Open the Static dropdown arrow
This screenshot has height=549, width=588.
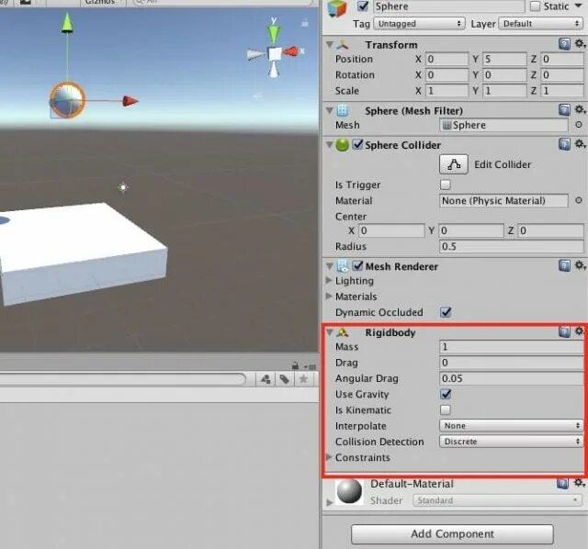click(578, 6)
